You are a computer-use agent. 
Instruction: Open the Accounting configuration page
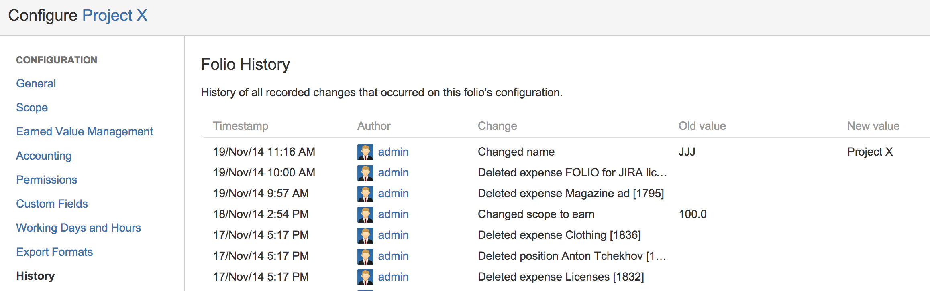[x=44, y=156]
